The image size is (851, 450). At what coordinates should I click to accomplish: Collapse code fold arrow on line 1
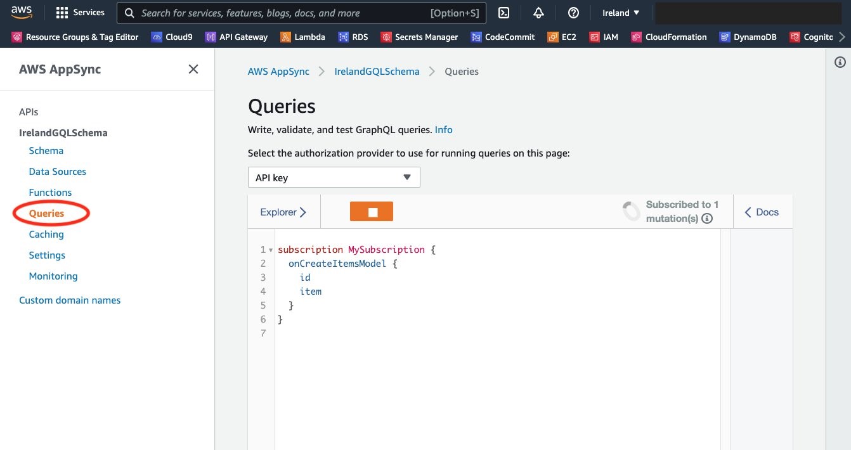(271, 250)
